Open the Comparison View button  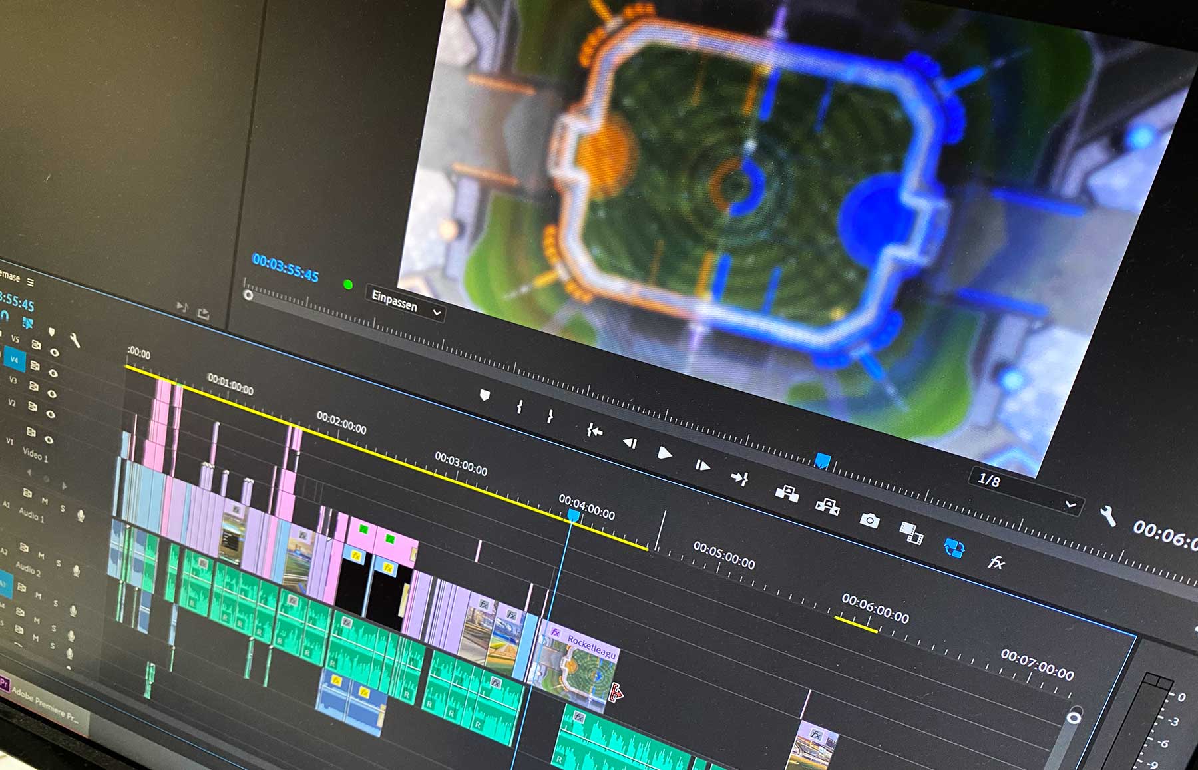(911, 533)
